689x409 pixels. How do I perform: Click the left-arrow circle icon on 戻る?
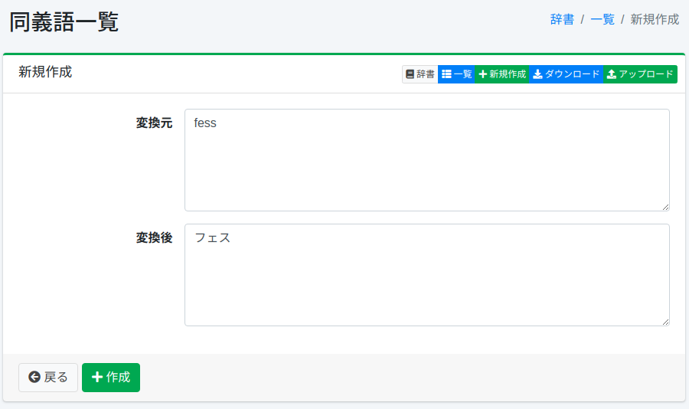click(34, 377)
